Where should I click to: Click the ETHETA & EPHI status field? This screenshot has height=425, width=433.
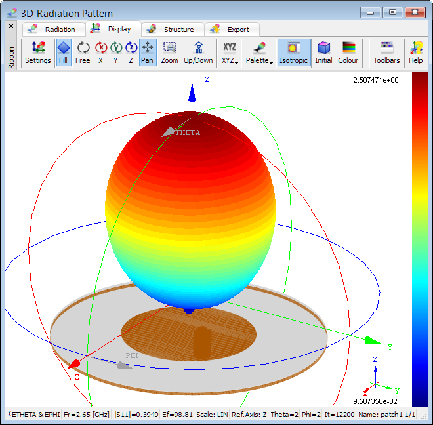click(x=33, y=415)
